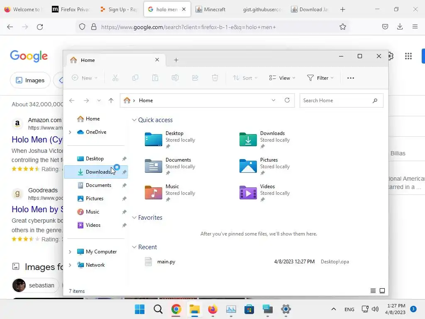425x319 pixels.
Task: Open Firefox downloads panel
Action: tap(400, 27)
